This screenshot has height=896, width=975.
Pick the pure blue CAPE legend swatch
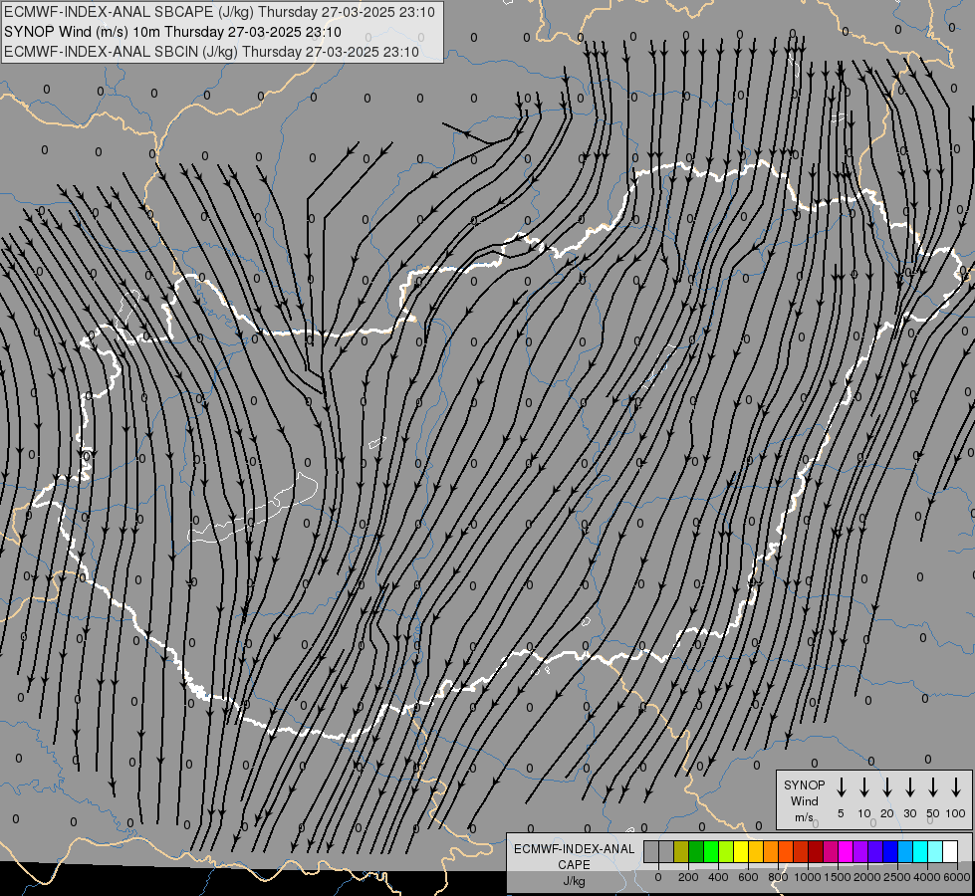click(x=889, y=851)
